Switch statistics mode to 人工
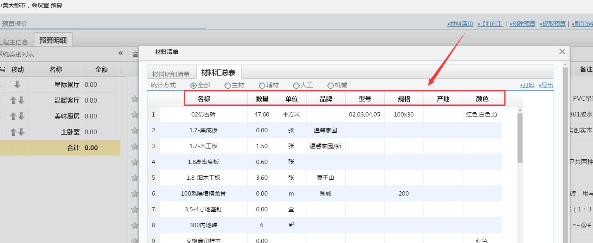The height and width of the screenshot is (243, 593). coord(296,86)
